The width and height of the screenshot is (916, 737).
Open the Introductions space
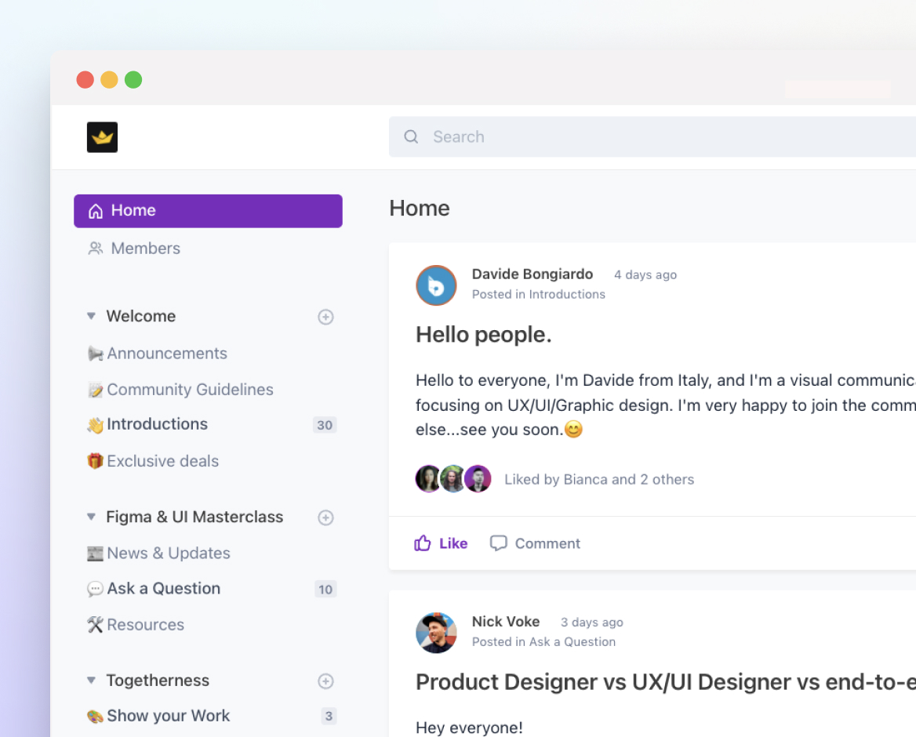[157, 424]
